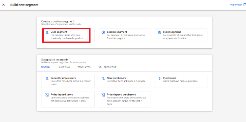Click the 'Suggested segments' heading
The width and height of the screenshot is (246, 122).
pos(55,60)
